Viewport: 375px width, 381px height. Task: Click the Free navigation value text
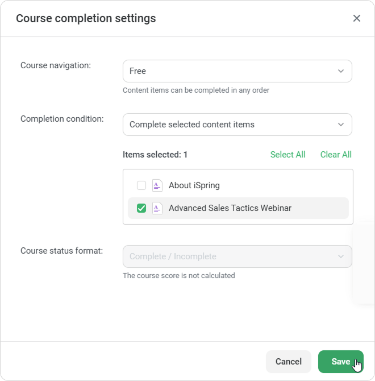138,71
